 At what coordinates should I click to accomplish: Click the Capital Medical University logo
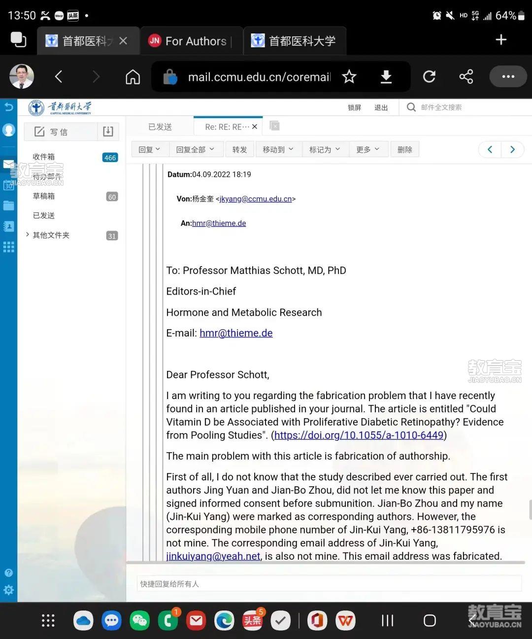[60, 107]
